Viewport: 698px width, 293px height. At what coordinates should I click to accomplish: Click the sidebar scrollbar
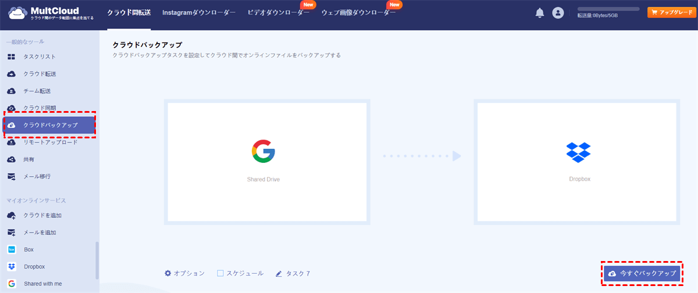tap(97, 261)
